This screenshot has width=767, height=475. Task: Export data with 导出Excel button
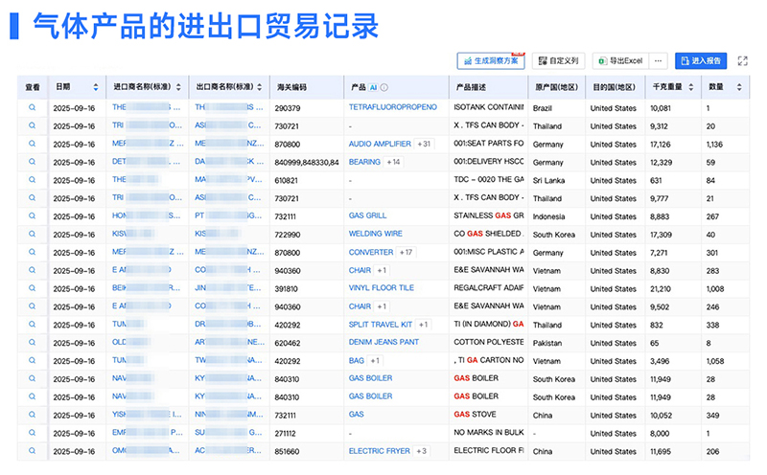619,60
